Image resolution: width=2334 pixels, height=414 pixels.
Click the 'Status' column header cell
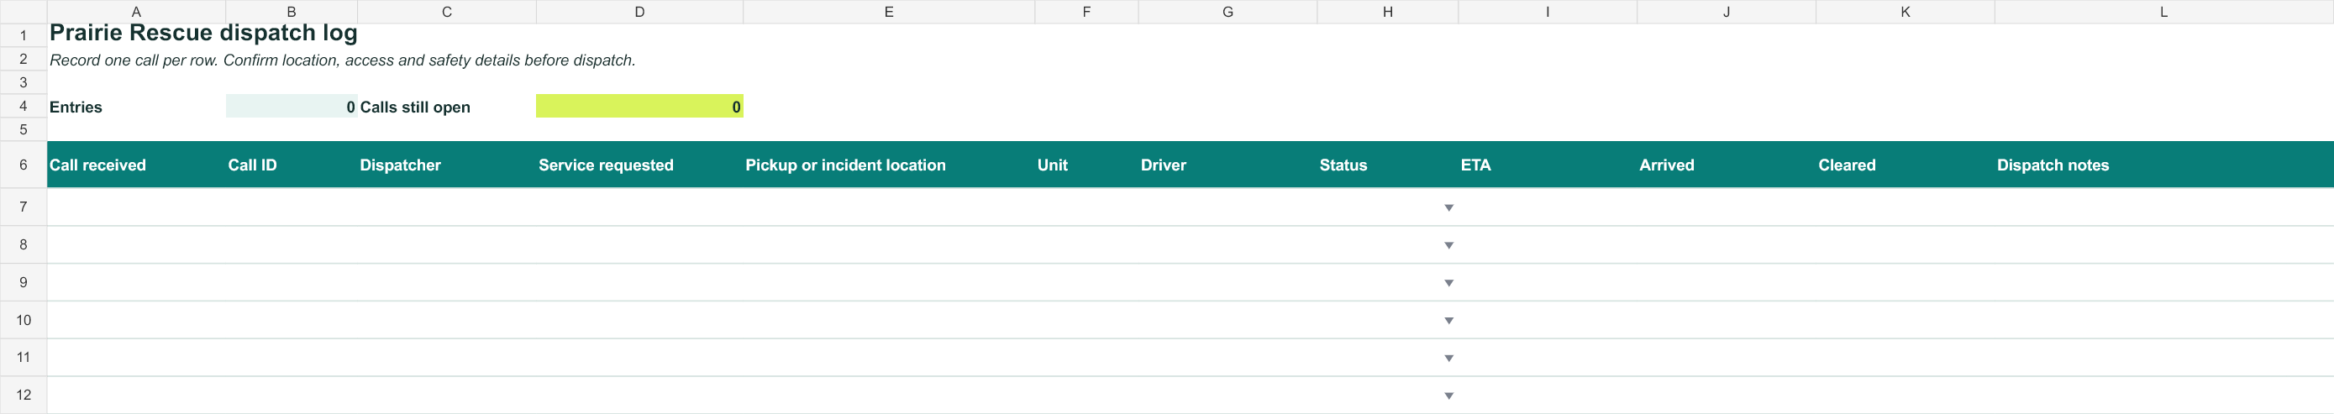coord(1388,165)
